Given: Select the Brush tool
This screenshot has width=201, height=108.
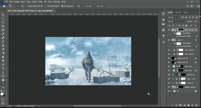Looking at the screenshot, I should [3, 42].
